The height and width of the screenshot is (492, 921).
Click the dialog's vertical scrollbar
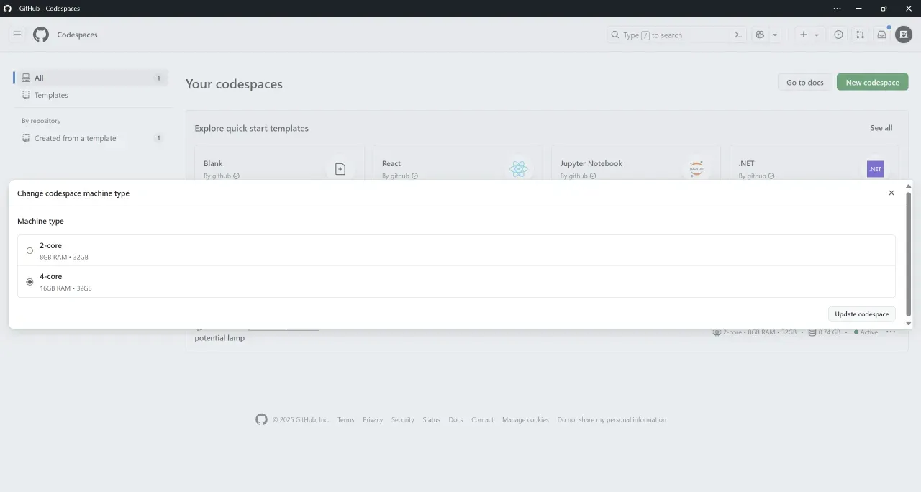pos(908,255)
